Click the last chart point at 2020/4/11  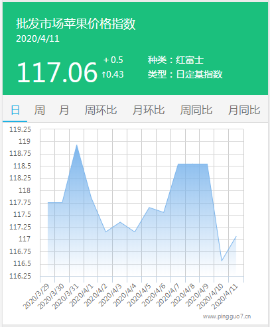tap(236, 236)
